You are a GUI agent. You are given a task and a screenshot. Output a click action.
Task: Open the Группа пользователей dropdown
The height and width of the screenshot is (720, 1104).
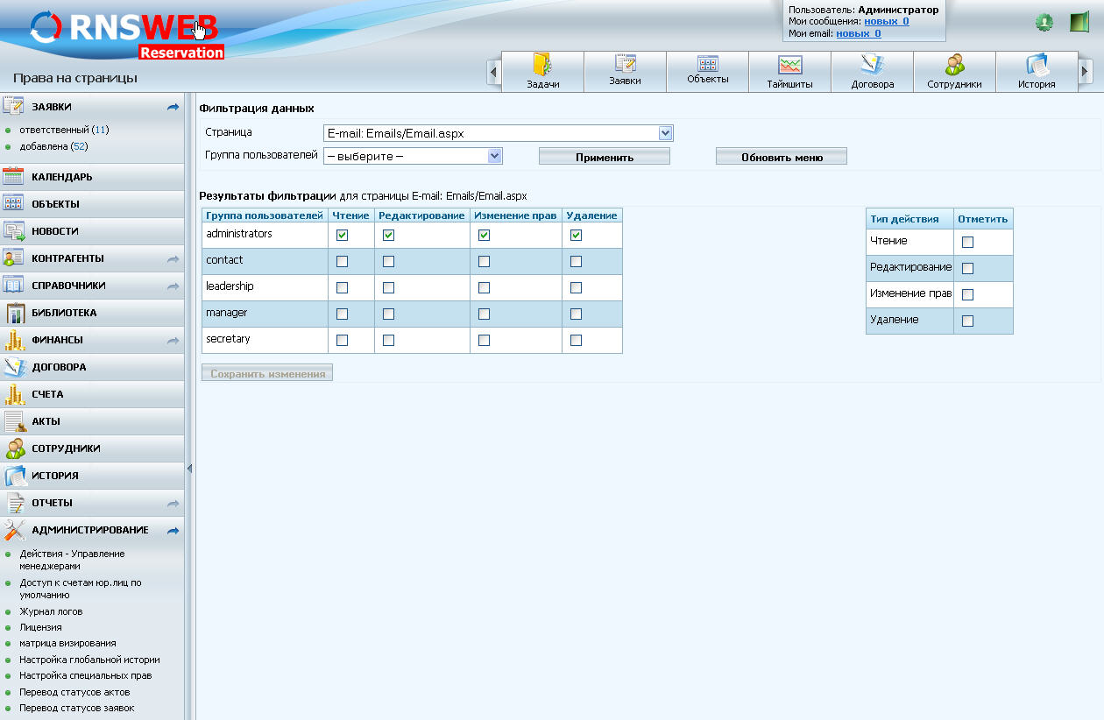495,155
